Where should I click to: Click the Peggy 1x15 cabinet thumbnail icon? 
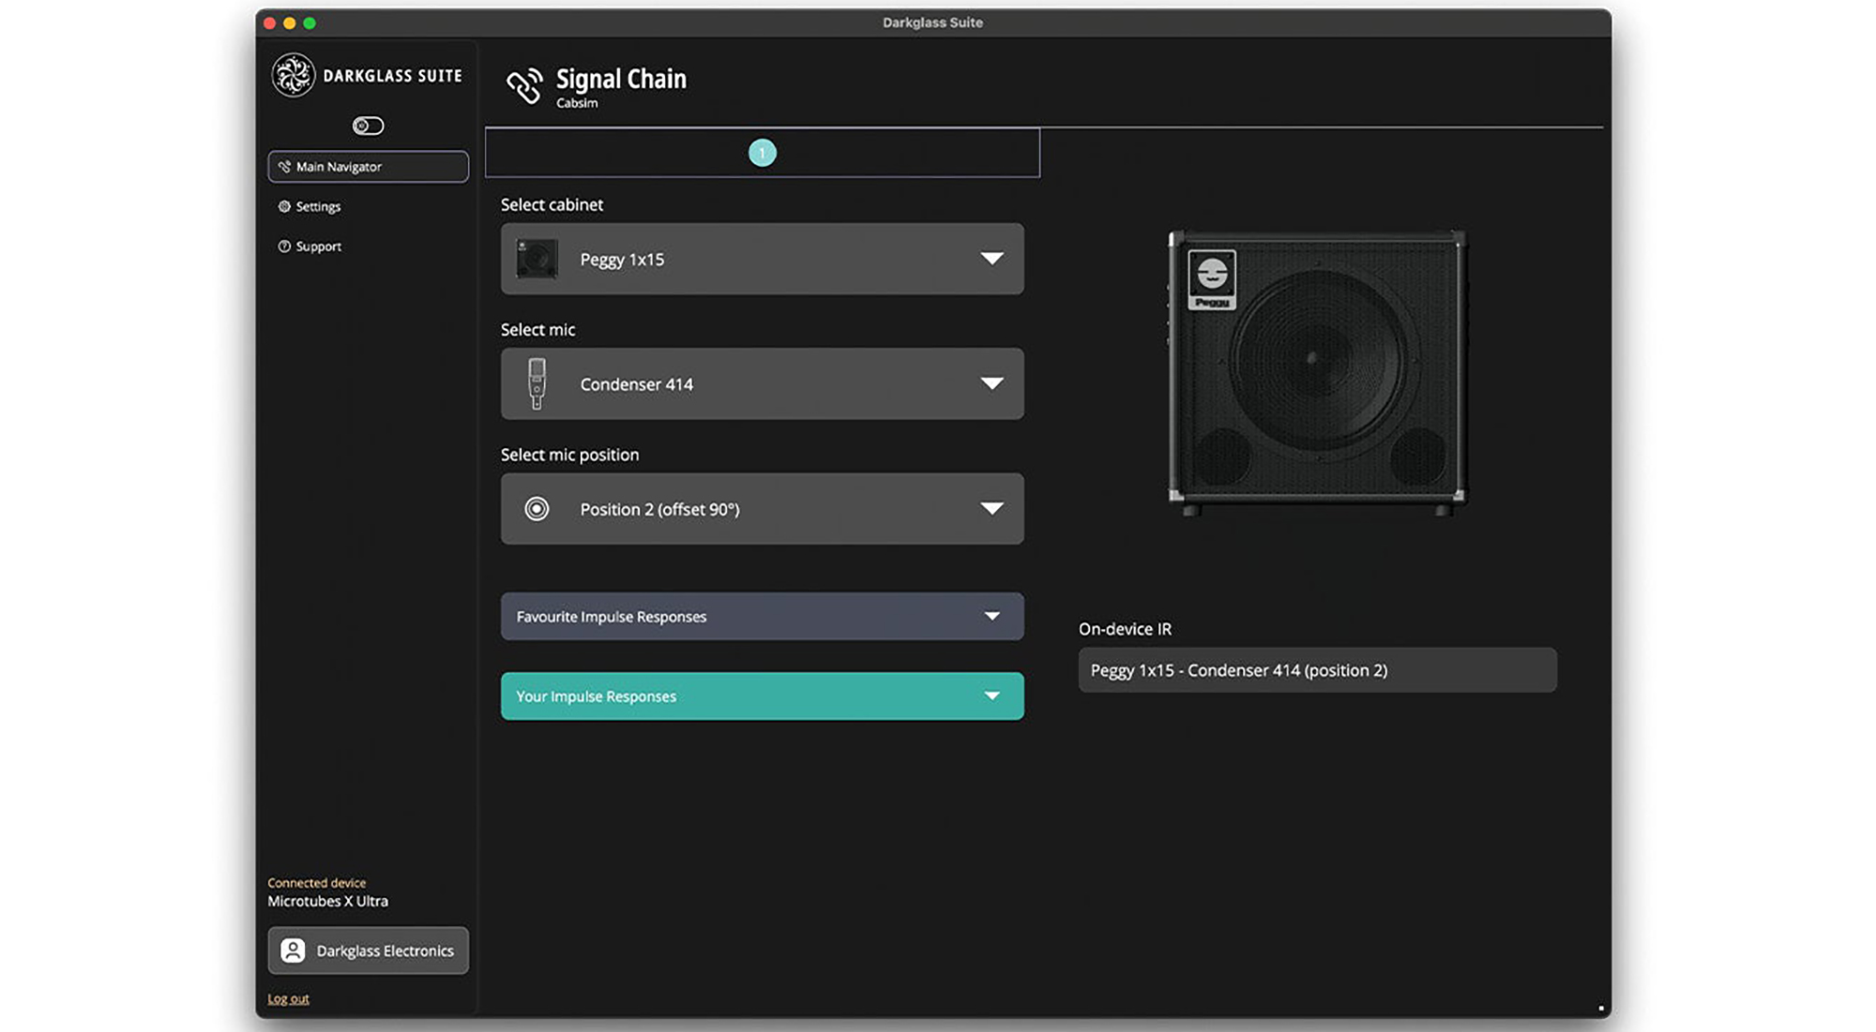537,259
